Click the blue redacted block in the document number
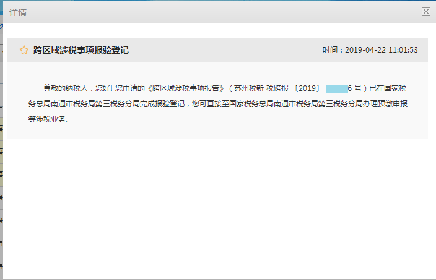The height and width of the screenshot is (280, 436). [336, 88]
